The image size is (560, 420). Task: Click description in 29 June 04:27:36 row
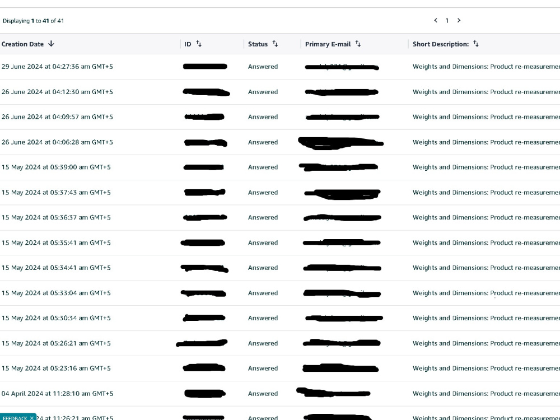[486, 67]
